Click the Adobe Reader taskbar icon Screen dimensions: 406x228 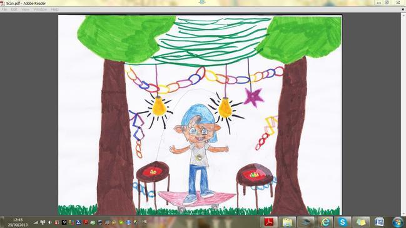pos(268,222)
